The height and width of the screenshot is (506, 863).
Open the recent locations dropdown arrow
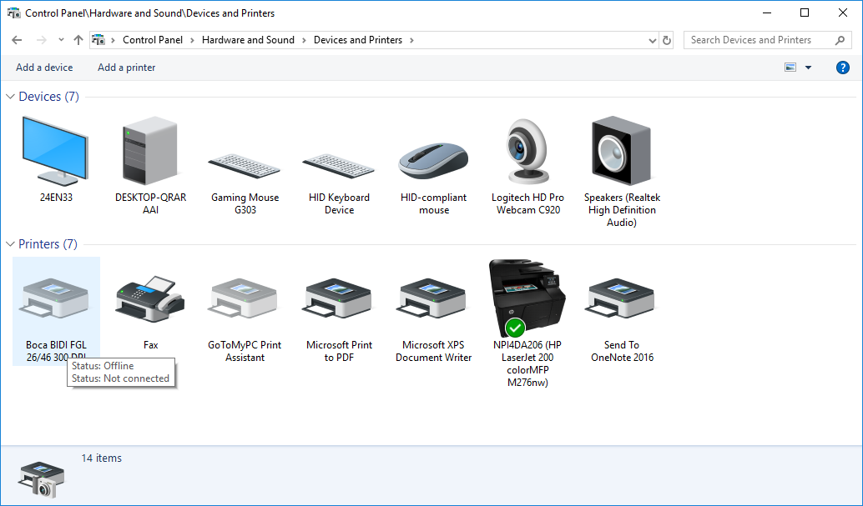(61, 40)
